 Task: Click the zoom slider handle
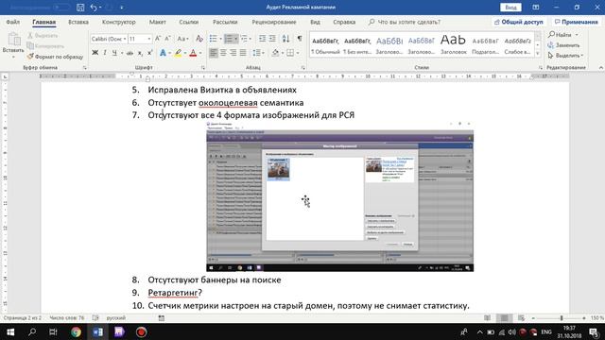tap(562, 318)
